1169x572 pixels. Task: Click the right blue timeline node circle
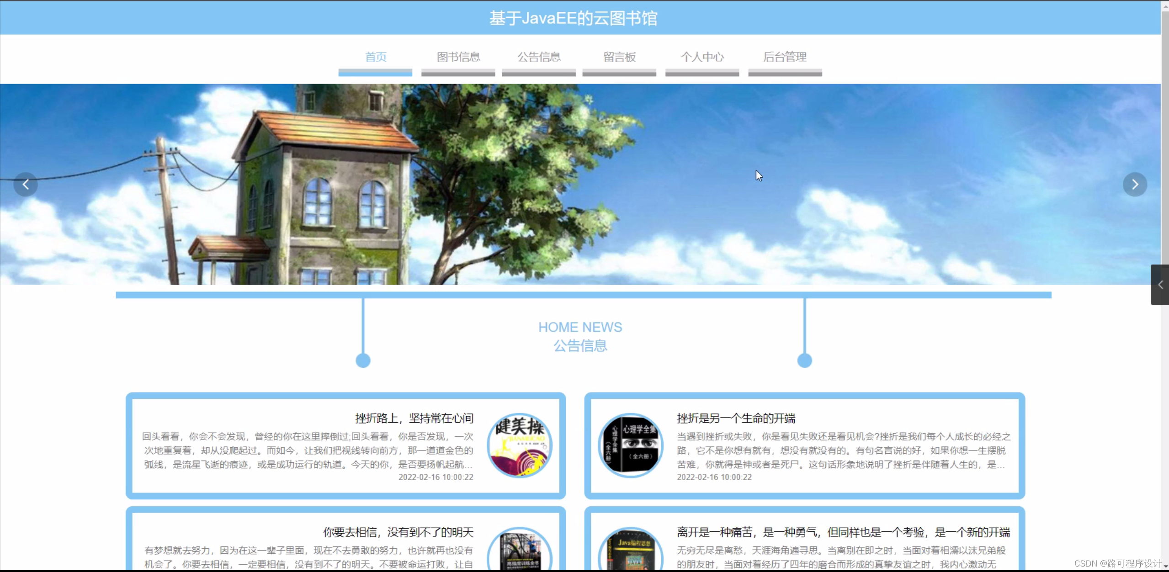tap(804, 360)
